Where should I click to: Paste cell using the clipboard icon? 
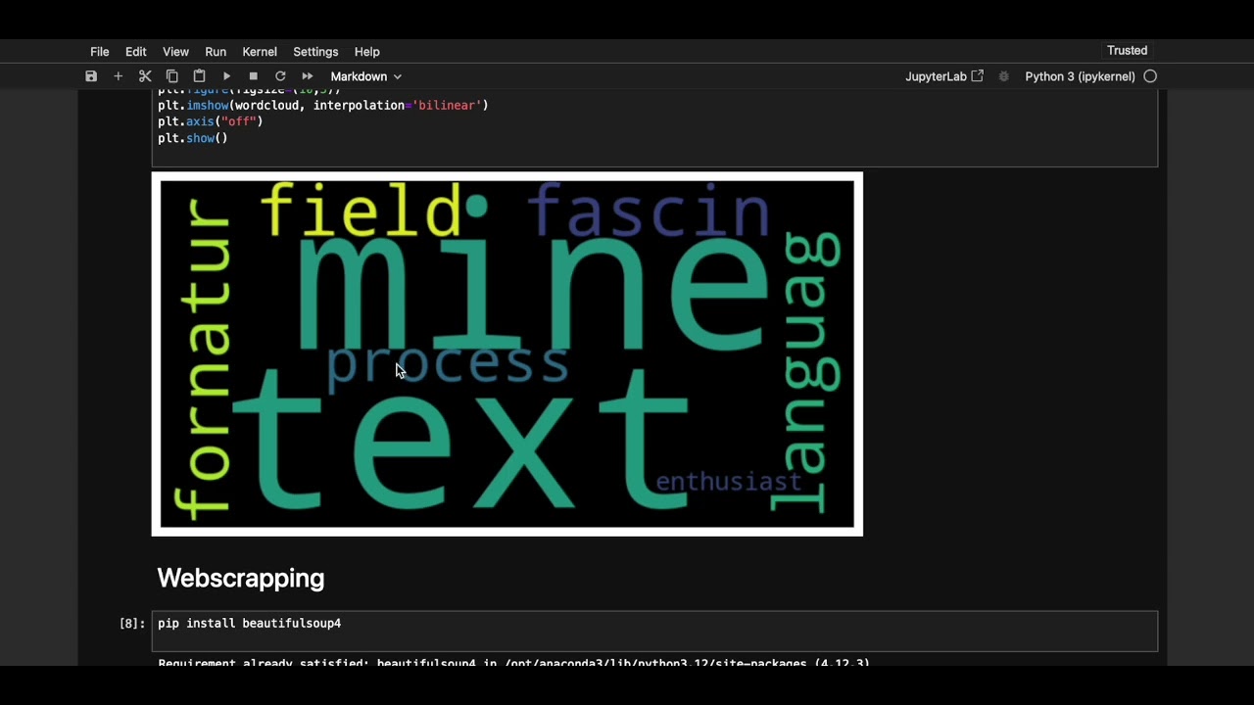(x=199, y=76)
